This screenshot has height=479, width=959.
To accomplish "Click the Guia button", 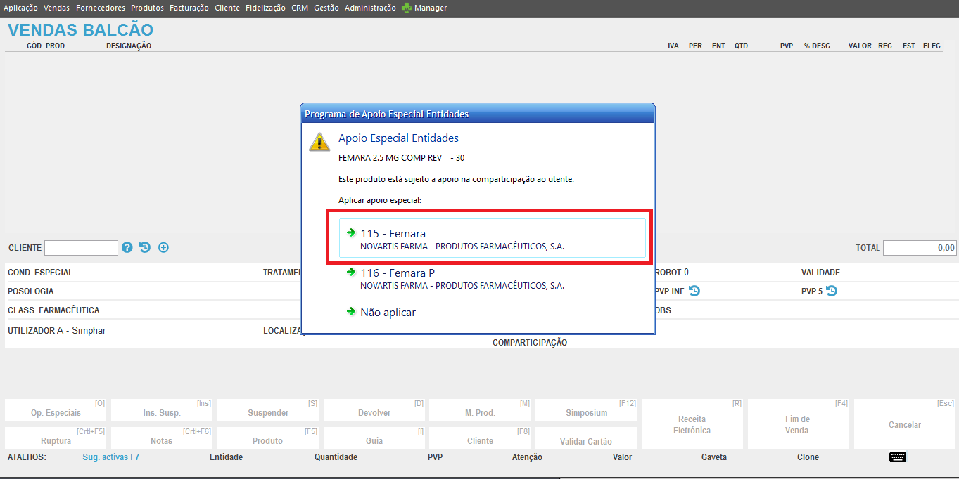I will (375, 438).
